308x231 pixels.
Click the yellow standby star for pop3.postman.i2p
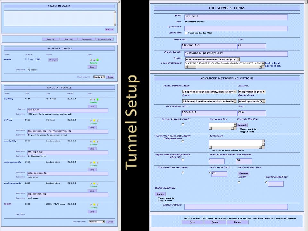pos(94,184)
